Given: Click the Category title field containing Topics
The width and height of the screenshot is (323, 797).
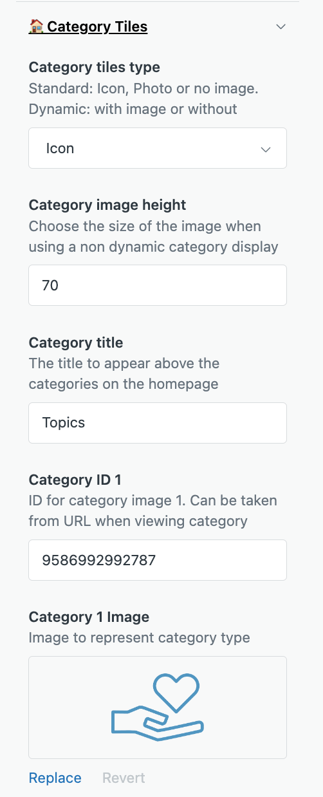Looking at the screenshot, I should [158, 423].
